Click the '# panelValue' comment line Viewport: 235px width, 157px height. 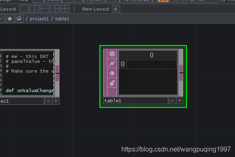tap(30, 61)
